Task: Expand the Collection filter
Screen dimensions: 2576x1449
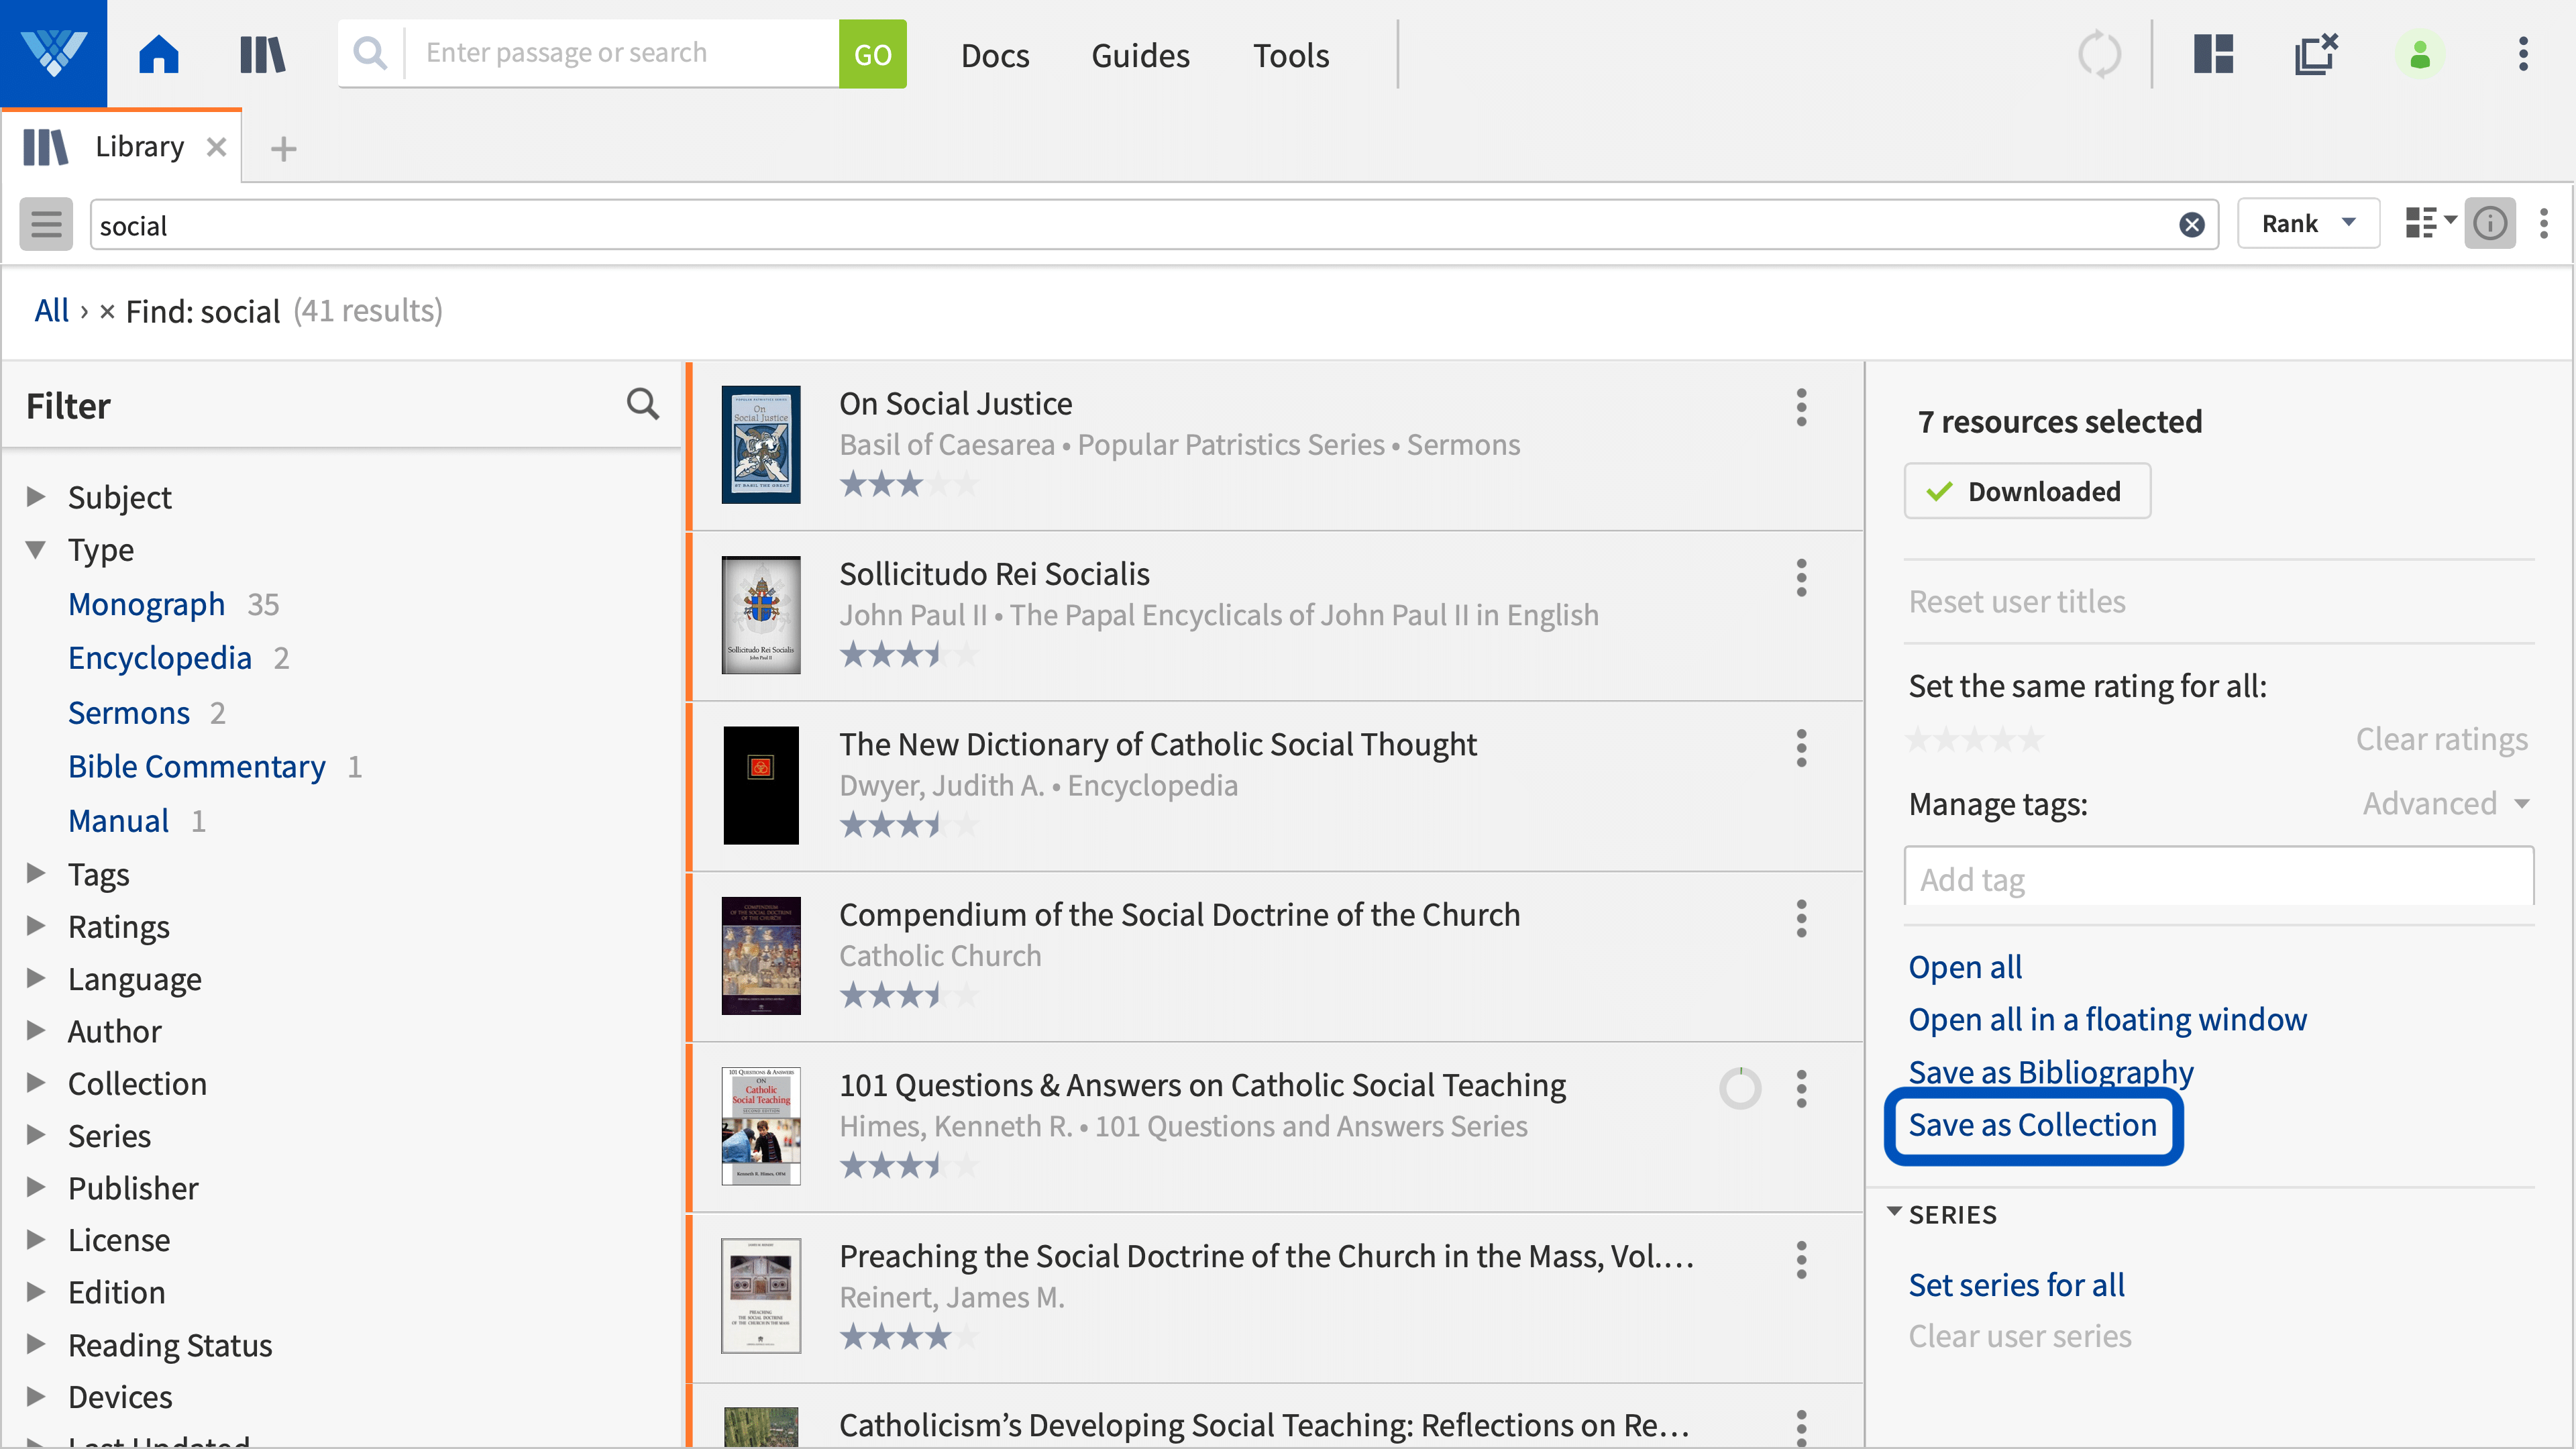Action: pyautogui.click(x=36, y=1082)
